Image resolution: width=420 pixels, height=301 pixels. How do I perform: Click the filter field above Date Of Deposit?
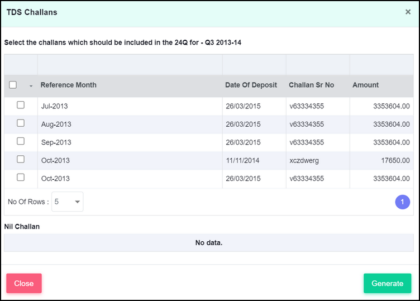click(254, 65)
